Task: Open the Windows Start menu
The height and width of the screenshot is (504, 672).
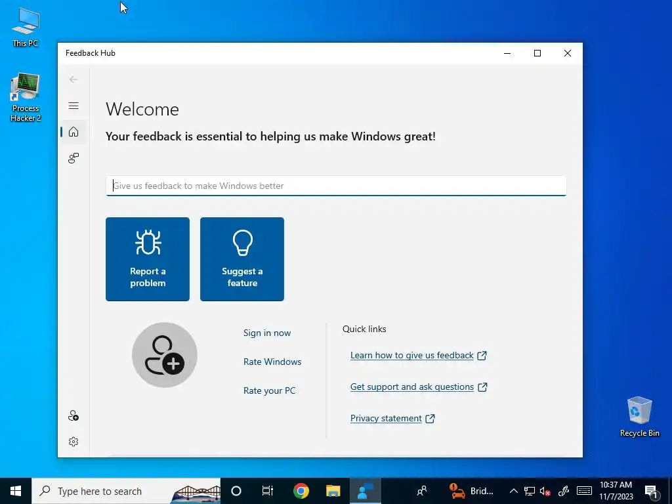Action: 16,491
